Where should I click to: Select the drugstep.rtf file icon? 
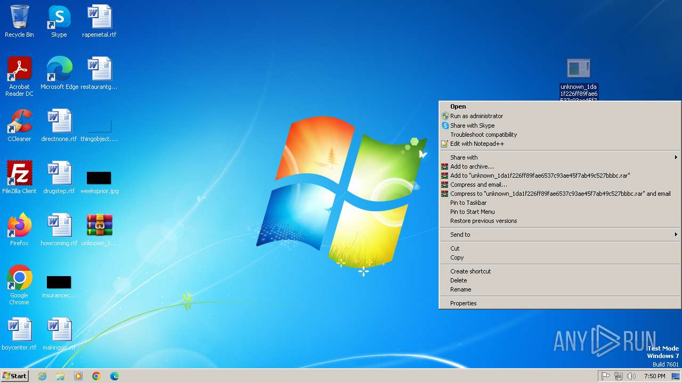[59, 177]
